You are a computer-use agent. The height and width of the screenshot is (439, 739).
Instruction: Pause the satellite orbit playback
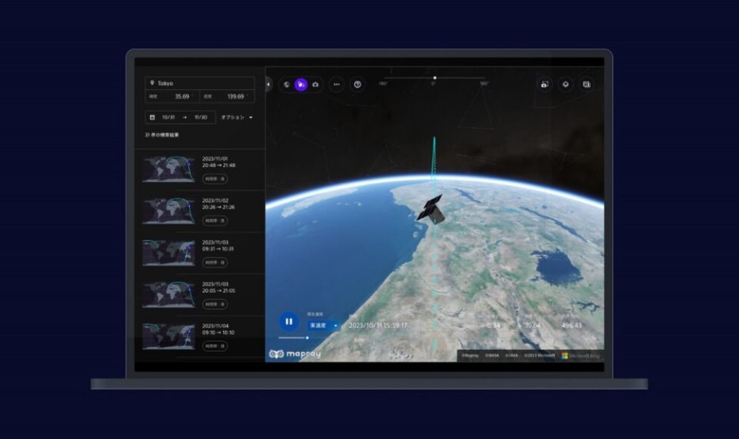[x=288, y=321]
